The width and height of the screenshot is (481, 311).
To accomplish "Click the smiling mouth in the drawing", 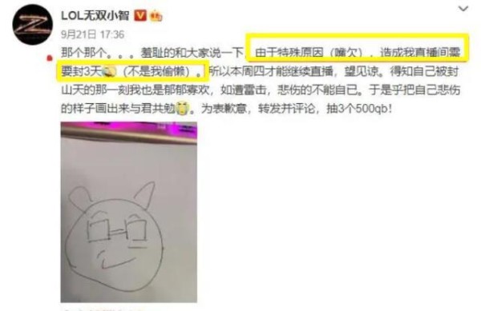I will pos(118,259).
